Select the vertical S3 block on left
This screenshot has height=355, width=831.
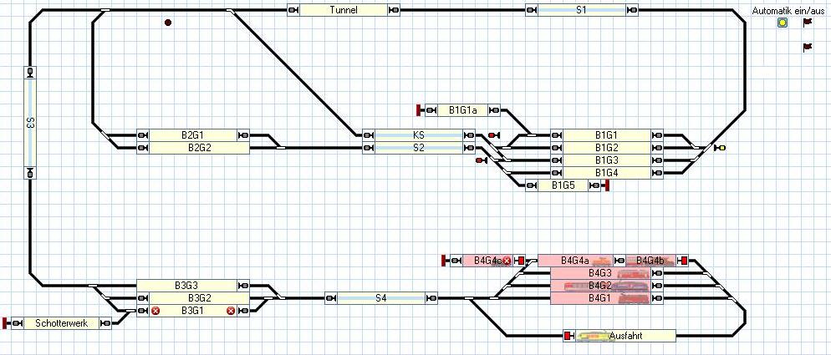30,123
